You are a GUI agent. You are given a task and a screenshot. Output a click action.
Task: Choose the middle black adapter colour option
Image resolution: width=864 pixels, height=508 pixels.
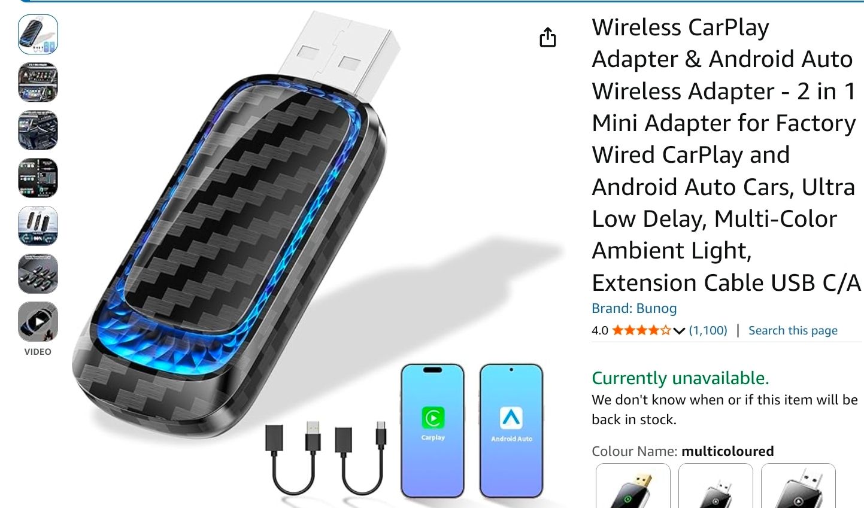(716, 485)
